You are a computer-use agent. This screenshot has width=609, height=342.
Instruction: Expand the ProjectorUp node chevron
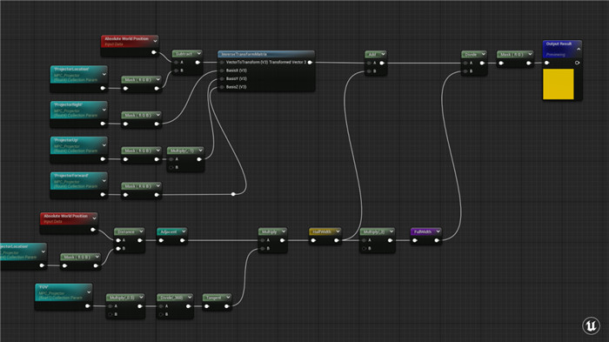(x=104, y=145)
